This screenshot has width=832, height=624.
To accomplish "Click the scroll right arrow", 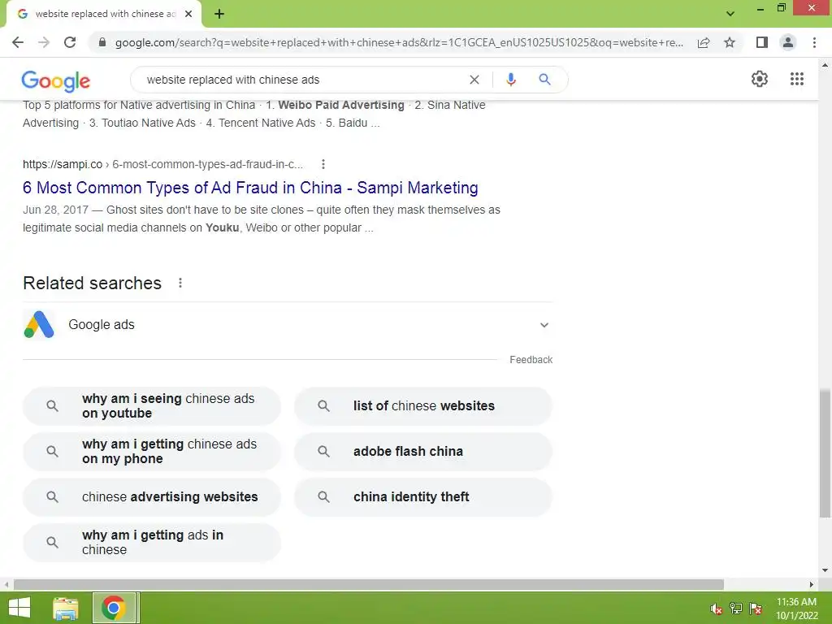I will [812, 585].
